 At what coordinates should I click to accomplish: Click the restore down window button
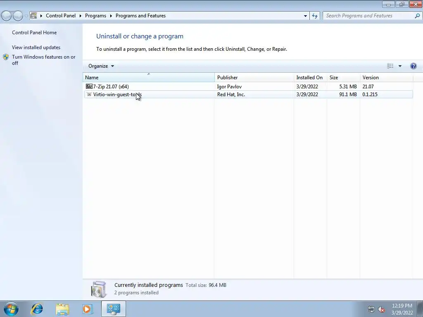402,4
